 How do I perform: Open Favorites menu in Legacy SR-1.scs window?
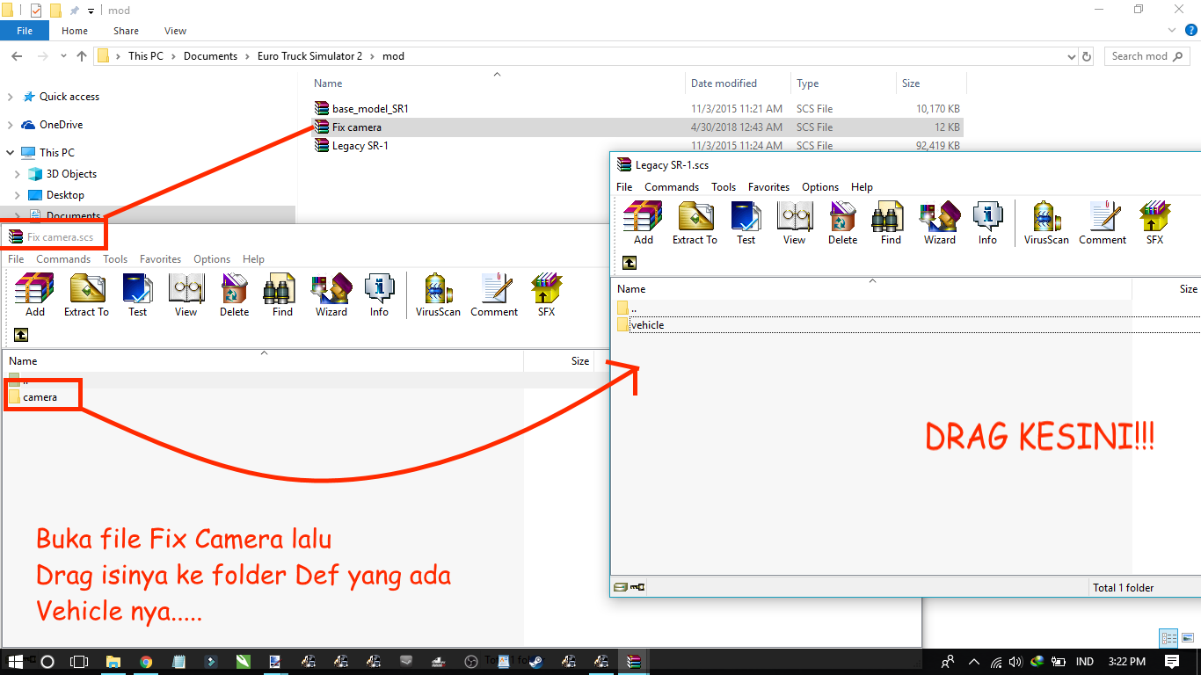(768, 187)
